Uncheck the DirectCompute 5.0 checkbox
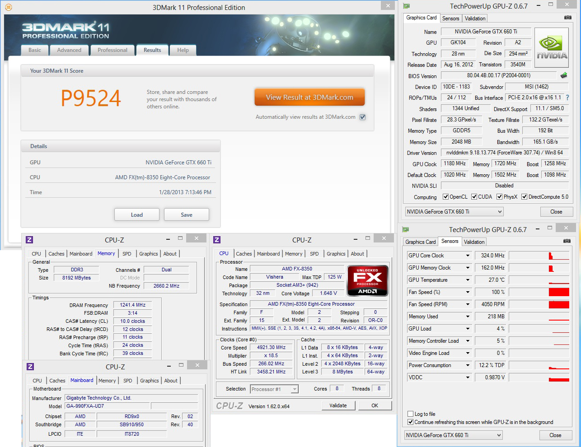 click(524, 197)
